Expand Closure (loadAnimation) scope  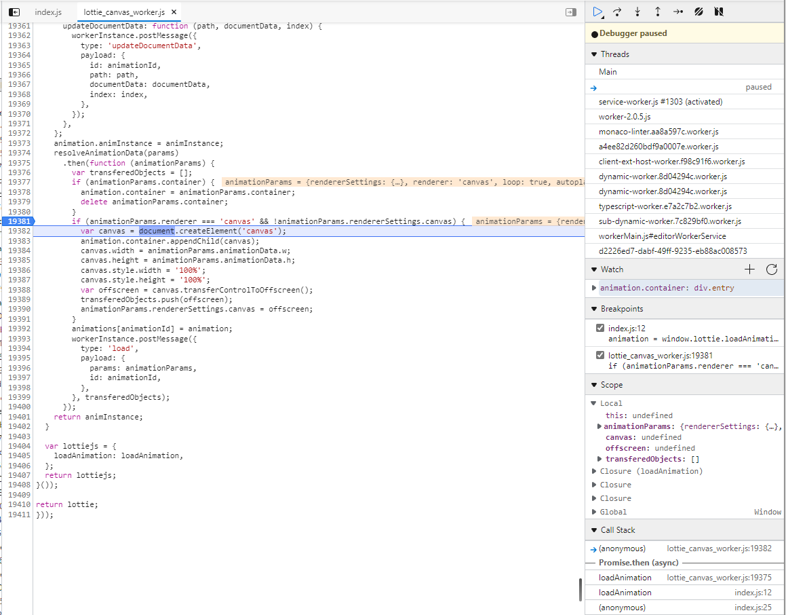tap(594, 471)
